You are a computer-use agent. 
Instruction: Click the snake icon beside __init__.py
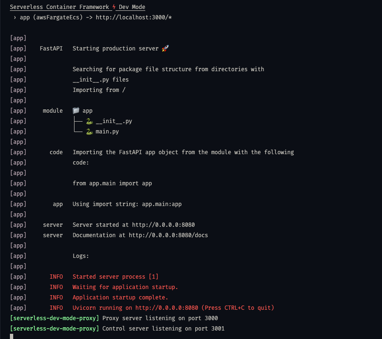click(90, 121)
